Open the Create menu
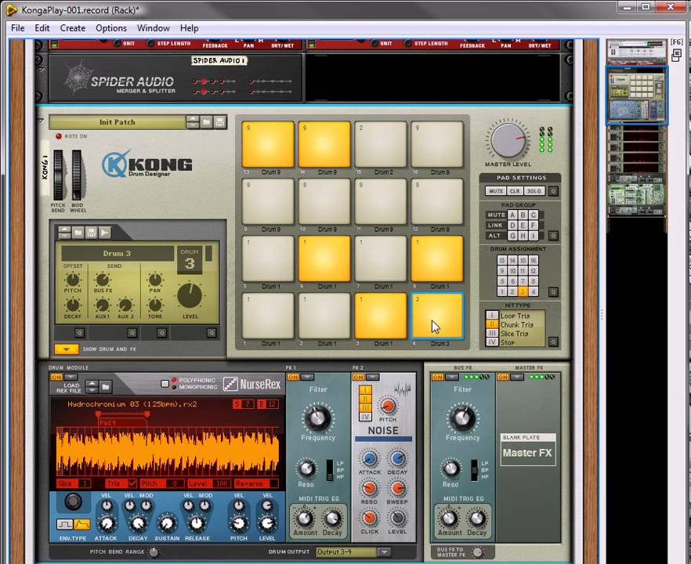The image size is (691, 564). click(73, 28)
